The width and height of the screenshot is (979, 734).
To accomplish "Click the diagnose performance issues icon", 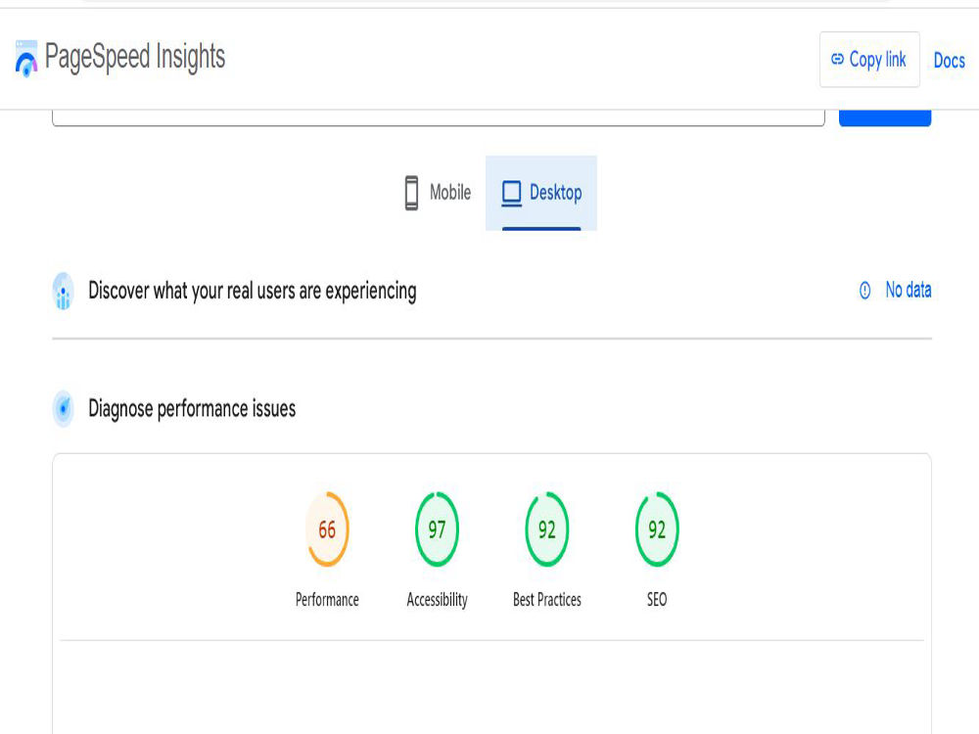I will (x=63, y=409).
